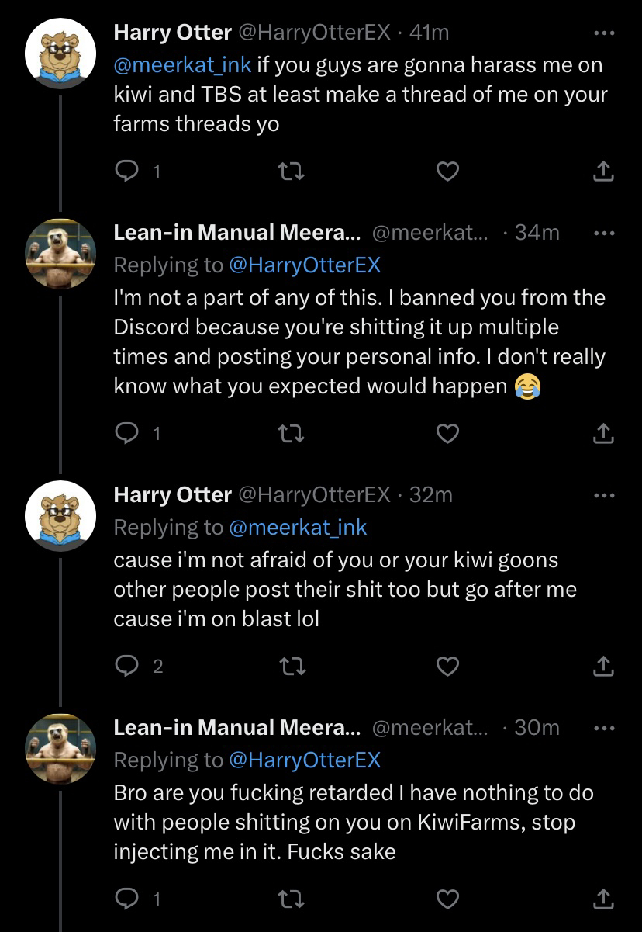This screenshot has height=932, width=642.
Task: Open more options on the 32m tweet
Action: [603, 494]
